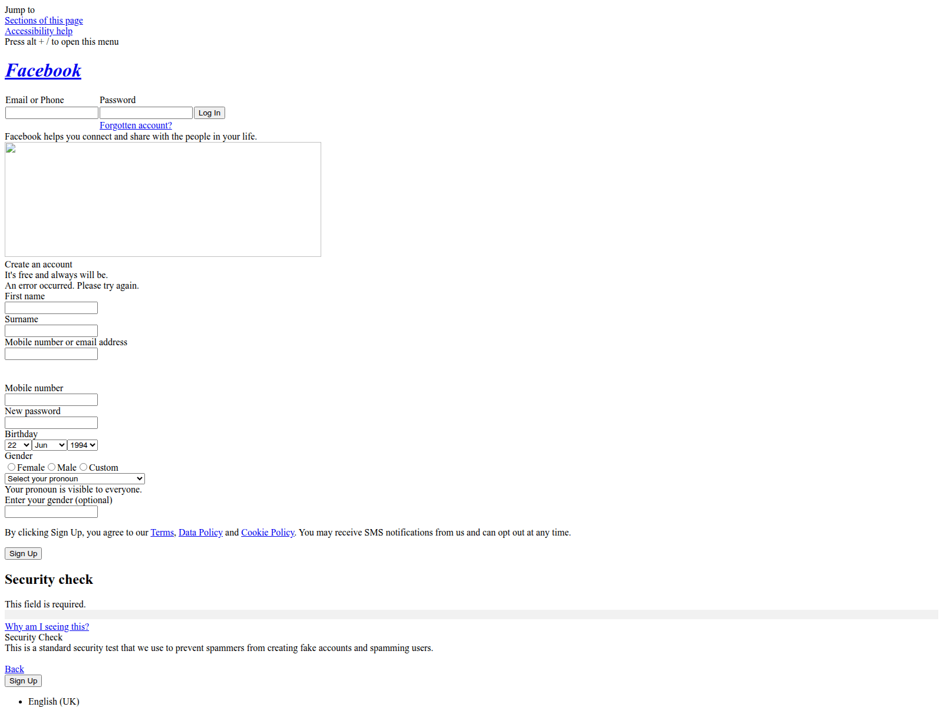The height and width of the screenshot is (707, 943).
Task: Select the Female gender radio button
Action: (x=11, y=467)
